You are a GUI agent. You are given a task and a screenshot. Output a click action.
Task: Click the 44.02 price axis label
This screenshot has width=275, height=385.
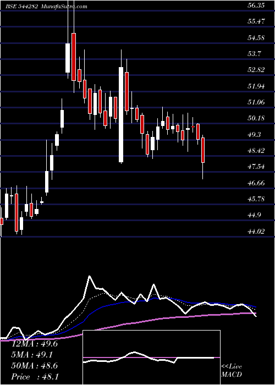pyautogui.click(x=256, y=232)
